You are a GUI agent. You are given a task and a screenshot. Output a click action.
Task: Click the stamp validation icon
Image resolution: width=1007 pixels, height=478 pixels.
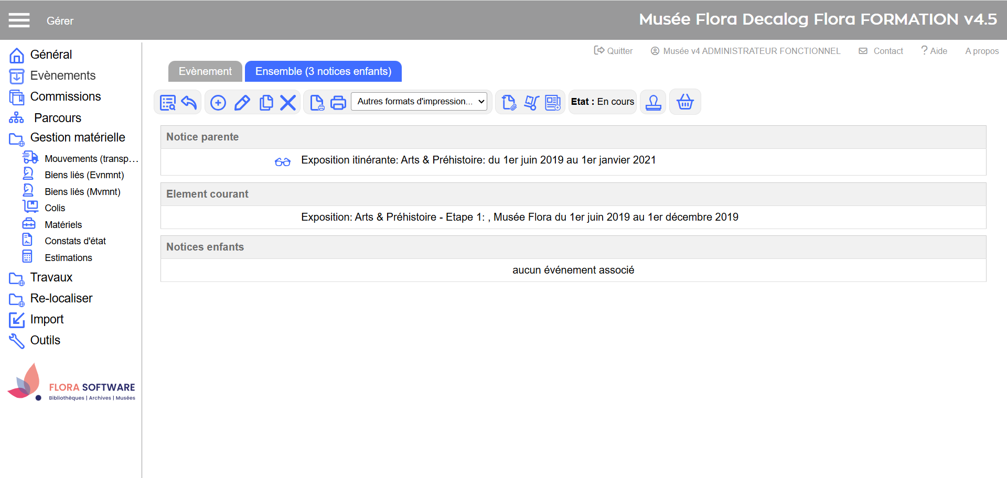[x=654, y=102]
